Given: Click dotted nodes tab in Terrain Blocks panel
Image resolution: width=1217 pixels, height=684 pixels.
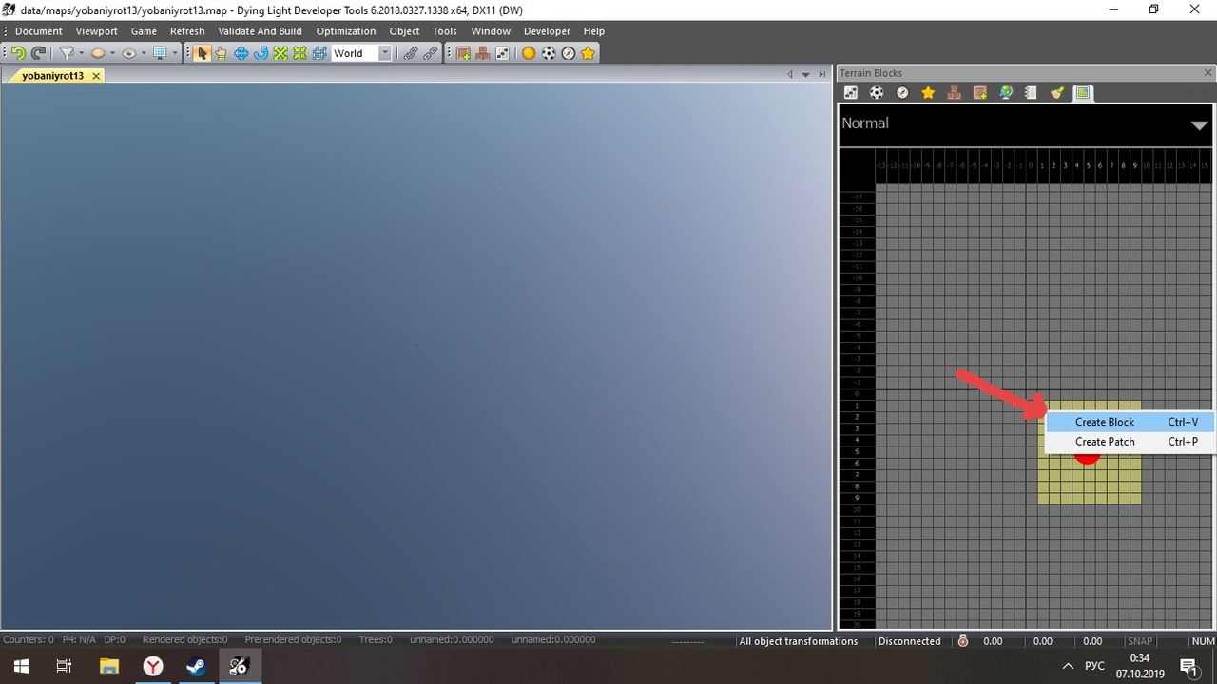Looking at the screenshot, I should click(x=851, y=93).
